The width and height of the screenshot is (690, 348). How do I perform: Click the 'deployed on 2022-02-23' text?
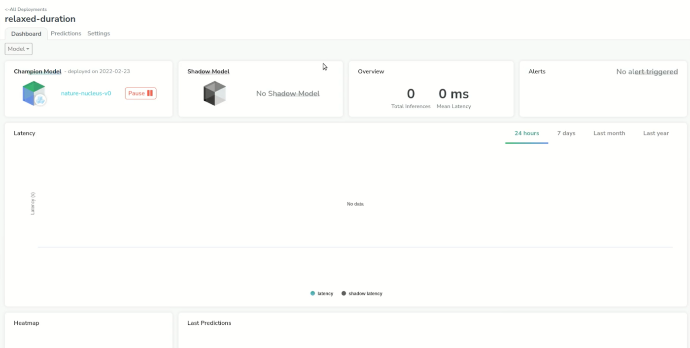pos(99,71)
